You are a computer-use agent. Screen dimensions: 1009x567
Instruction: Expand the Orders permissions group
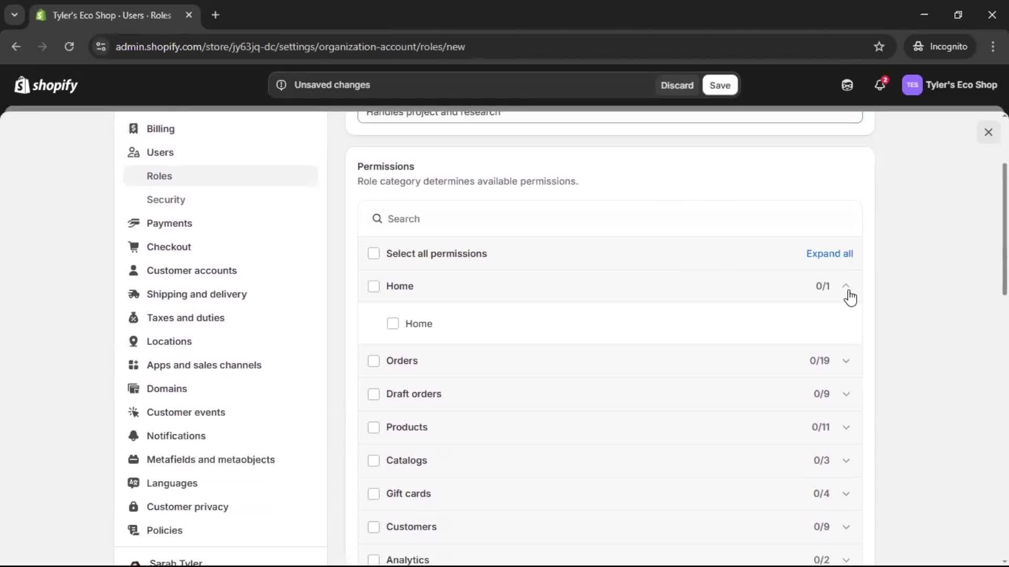click(x=846, y=361)
